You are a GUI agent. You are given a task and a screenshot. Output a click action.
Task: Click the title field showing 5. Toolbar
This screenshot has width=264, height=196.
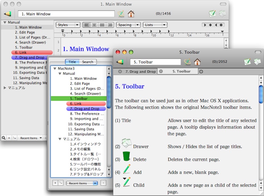[155, 62]
